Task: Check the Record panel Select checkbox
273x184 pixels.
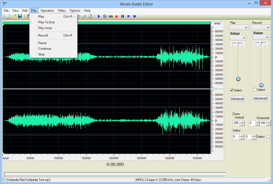Action: click(x=255, y=90)
